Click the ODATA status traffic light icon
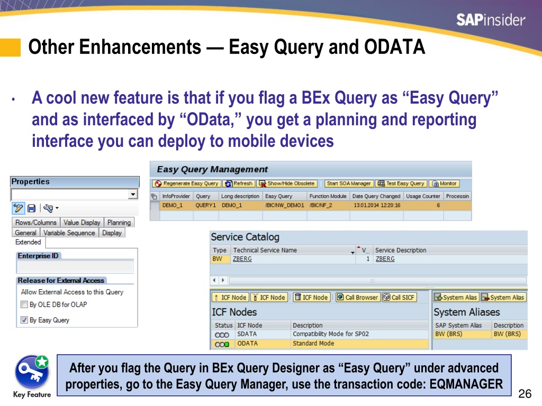Image resolution: width=542 pixels, height=406 pixels. coord(222,344)
